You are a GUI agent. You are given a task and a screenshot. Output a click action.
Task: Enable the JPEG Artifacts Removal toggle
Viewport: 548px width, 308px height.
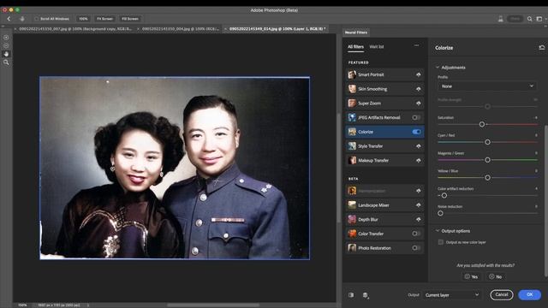tap(416, 117)
